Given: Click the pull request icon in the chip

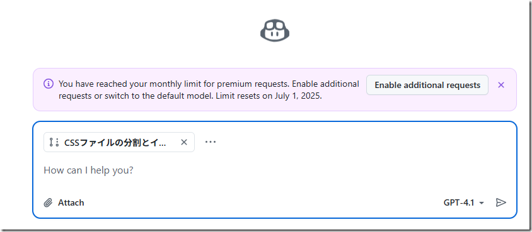Looking at the screenshot, I should click(x=54, y=142).
